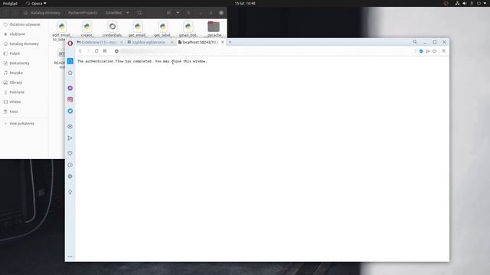Search tabs with magnifier in Opera title bar
The height and width of the screenshot is (275, 490).
click(x=415, y=42)
